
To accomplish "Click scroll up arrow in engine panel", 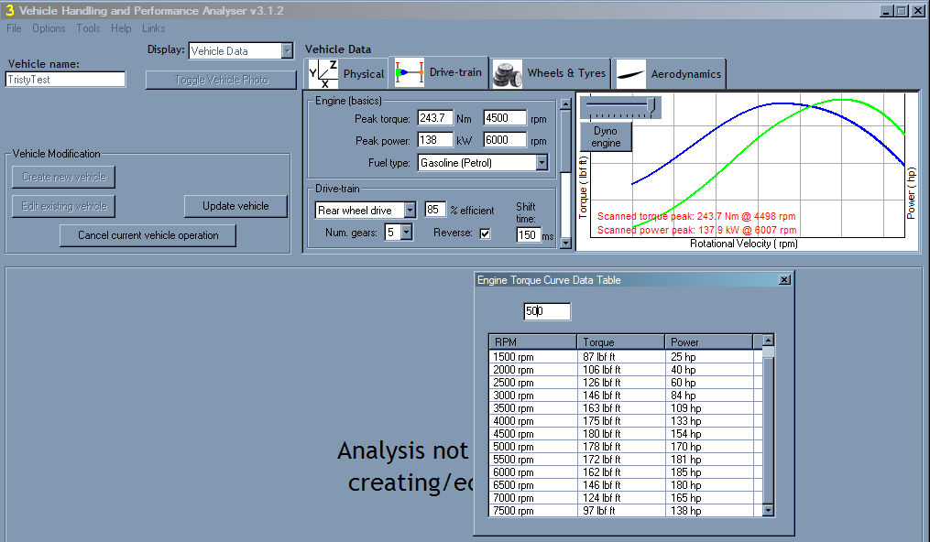I will pyautogui.click(x=565, y=104).
